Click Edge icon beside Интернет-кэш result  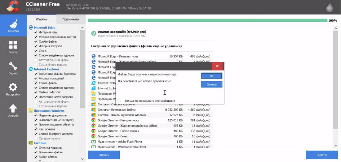94,56
